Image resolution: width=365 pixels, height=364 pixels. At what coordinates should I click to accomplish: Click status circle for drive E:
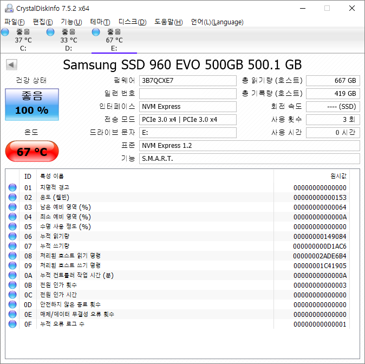[x=96, y=32]
